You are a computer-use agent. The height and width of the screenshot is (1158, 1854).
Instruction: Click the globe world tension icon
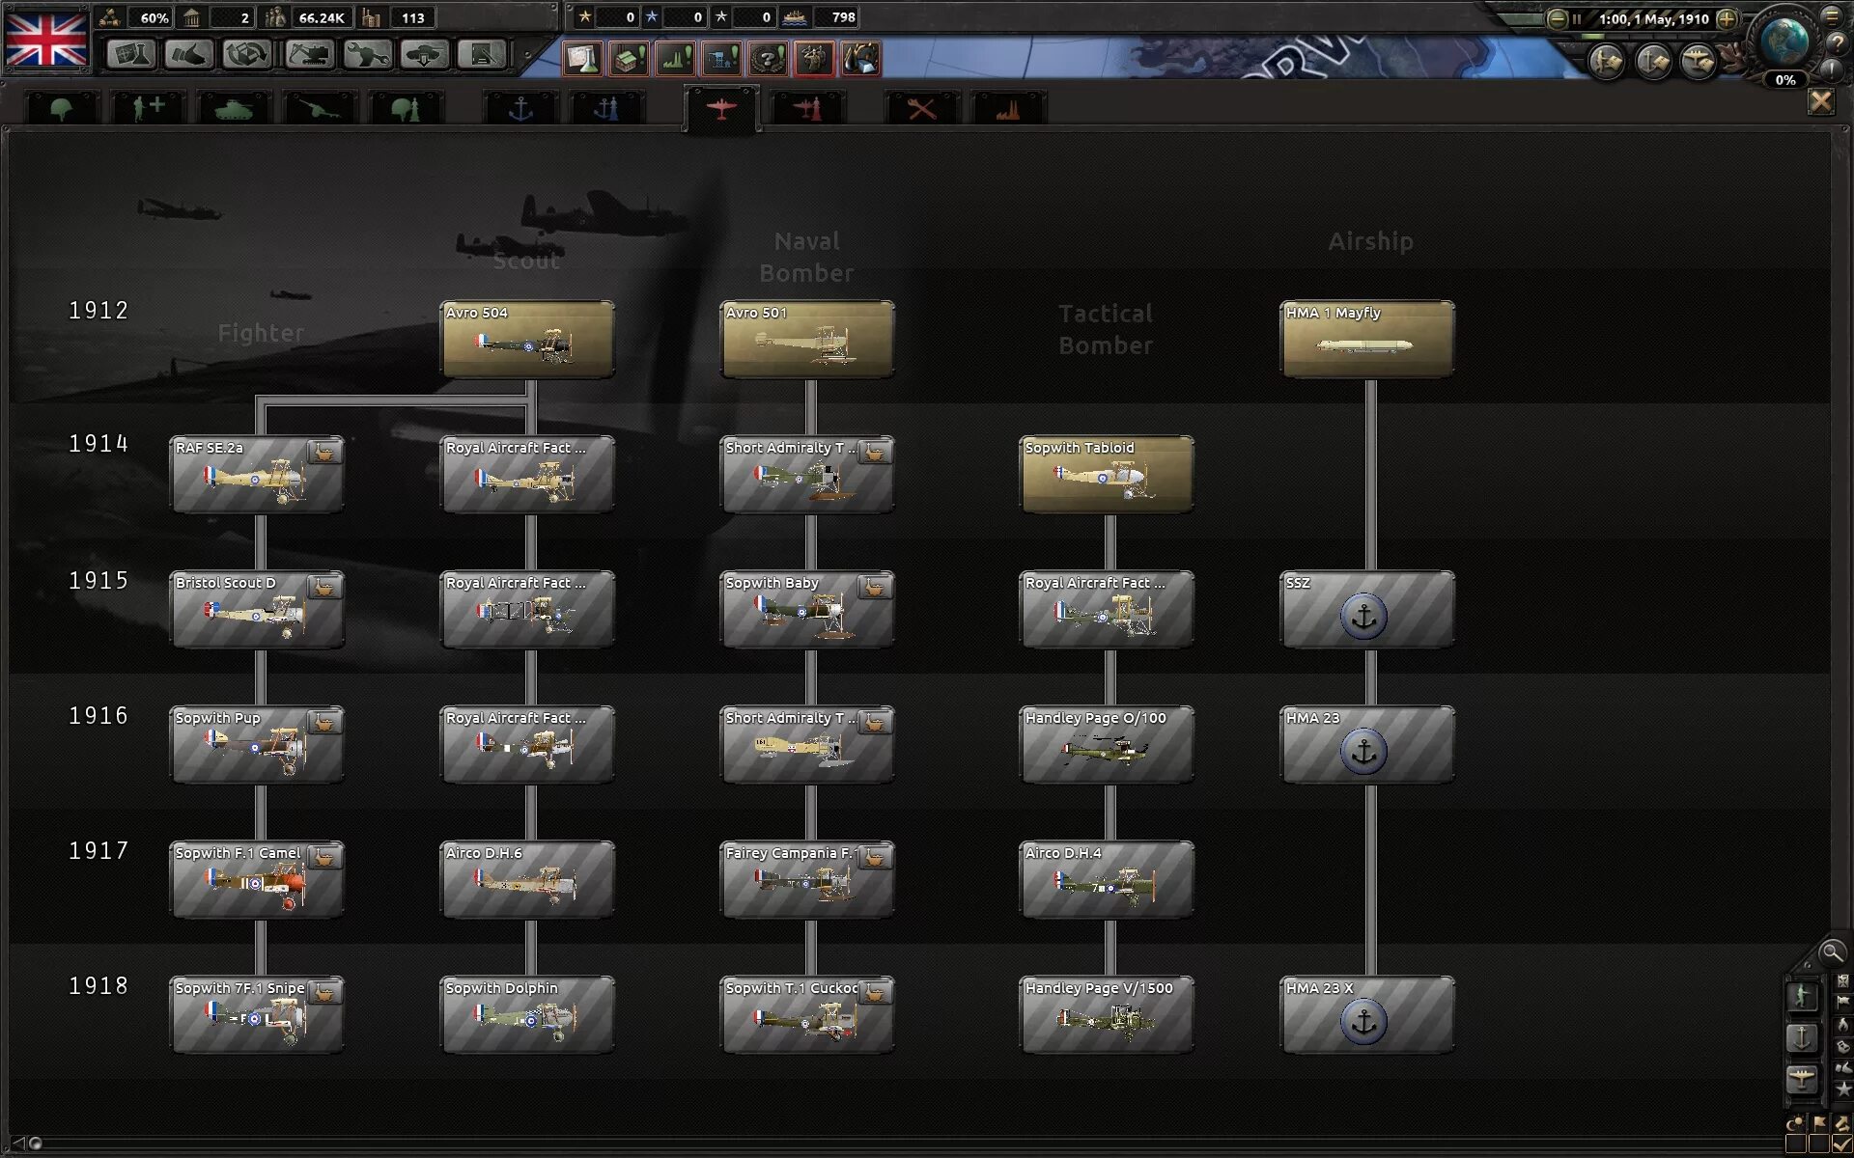(x=1783, y=41)
